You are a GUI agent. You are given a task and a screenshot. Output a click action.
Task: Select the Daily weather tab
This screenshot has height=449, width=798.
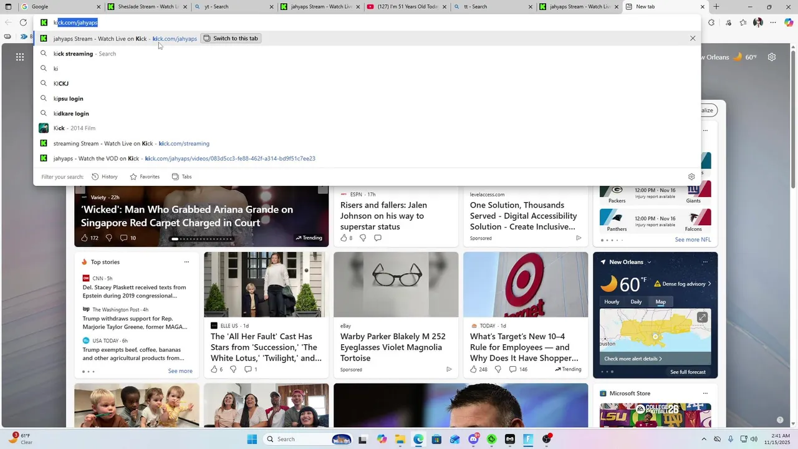pos(636,302)
